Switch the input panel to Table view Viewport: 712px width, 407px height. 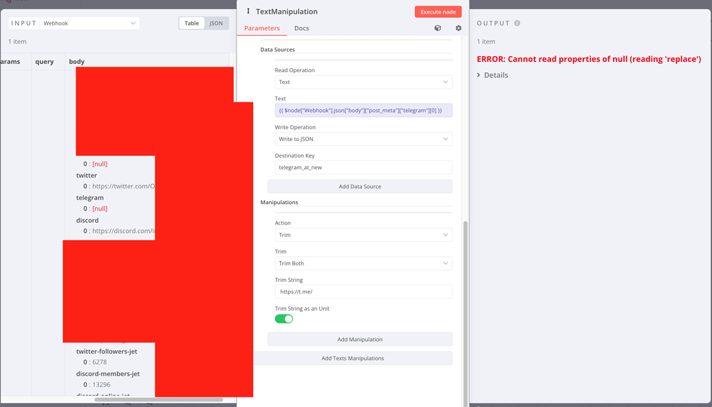(191, 23)
